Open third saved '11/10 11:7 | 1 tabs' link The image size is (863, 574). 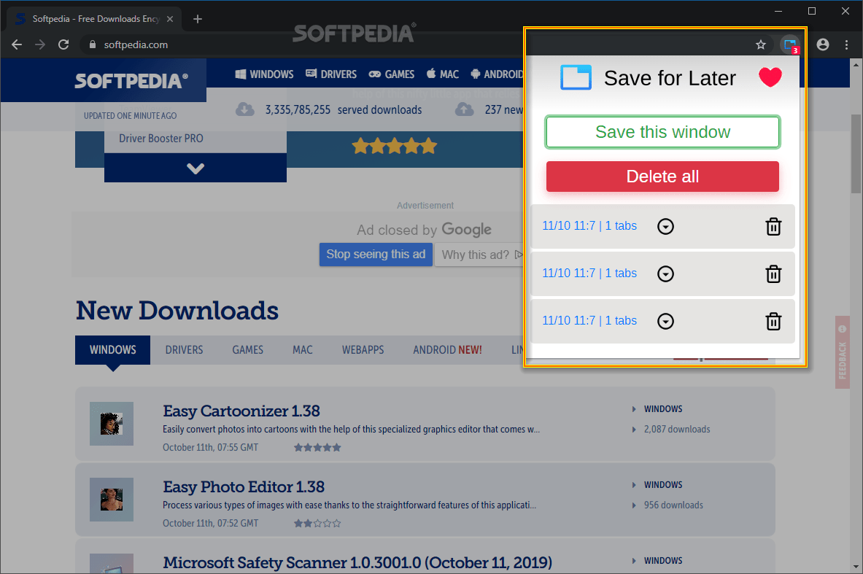pos(589,320)
